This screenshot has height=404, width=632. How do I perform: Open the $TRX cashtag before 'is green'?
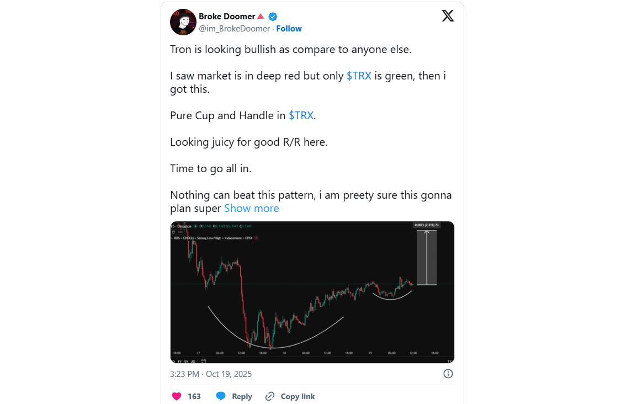tap(359, 76)
